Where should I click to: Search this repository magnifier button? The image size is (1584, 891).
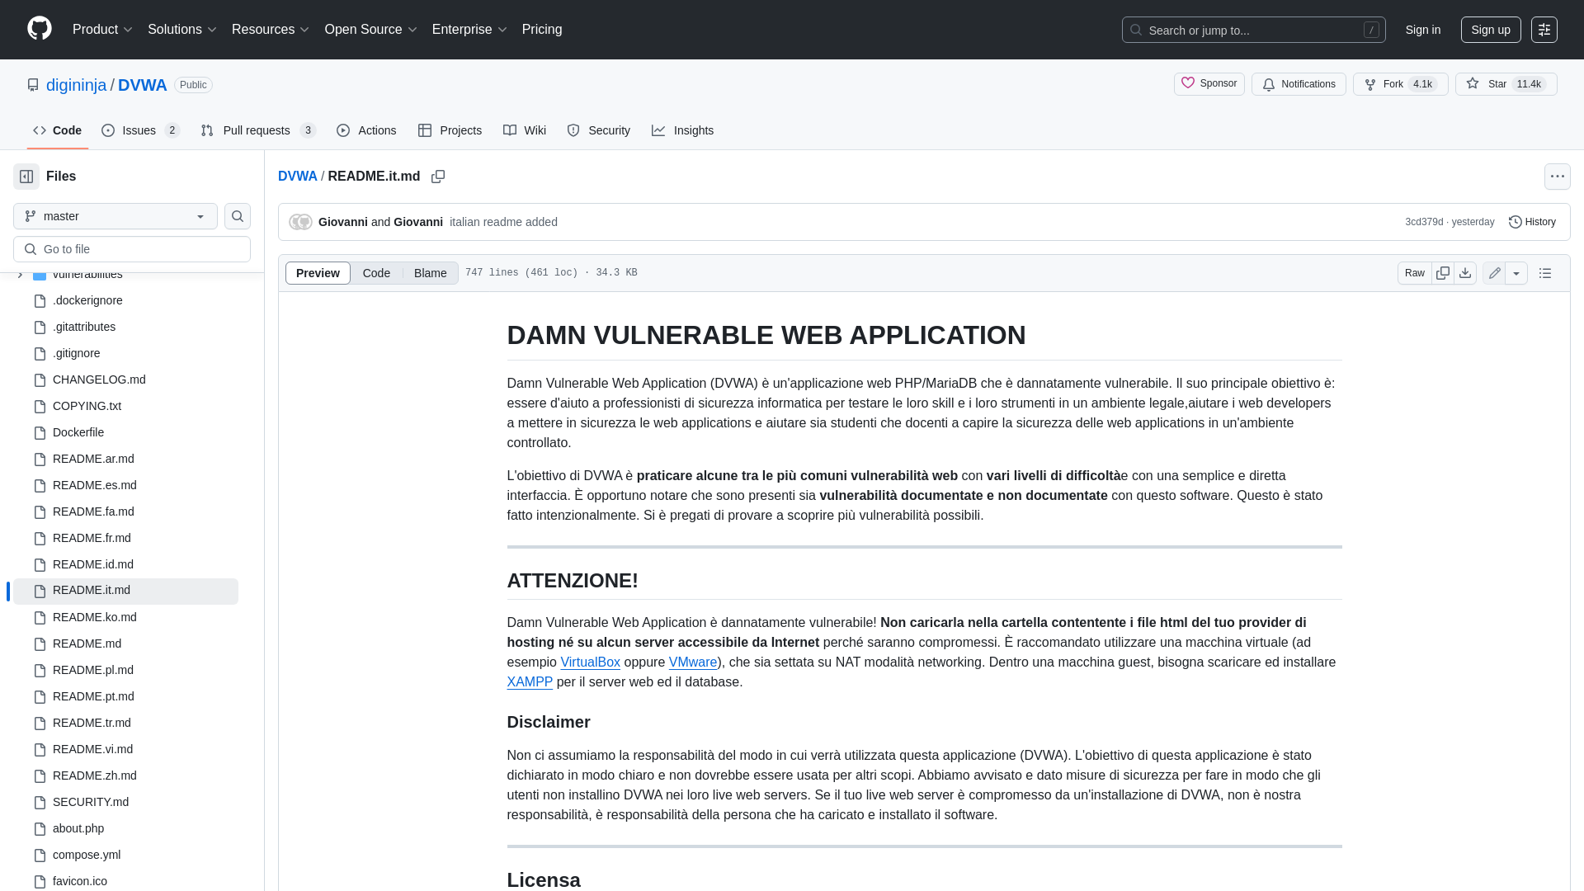point(238,216)
